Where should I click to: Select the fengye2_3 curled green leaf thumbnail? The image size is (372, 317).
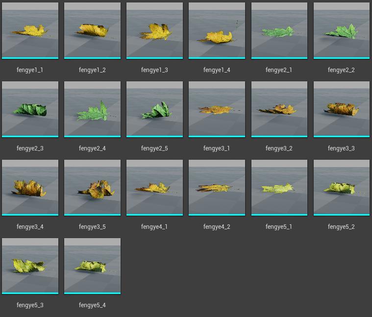[x=30, y=109]
